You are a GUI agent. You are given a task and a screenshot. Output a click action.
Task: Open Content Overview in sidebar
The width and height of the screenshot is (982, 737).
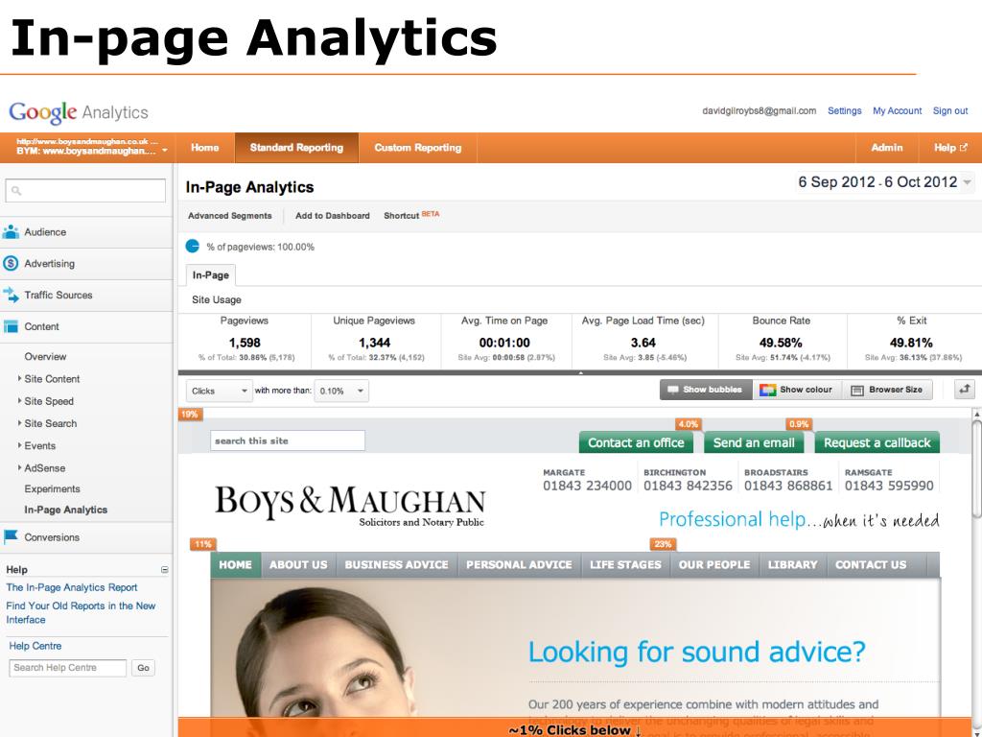tap(45, 357)
